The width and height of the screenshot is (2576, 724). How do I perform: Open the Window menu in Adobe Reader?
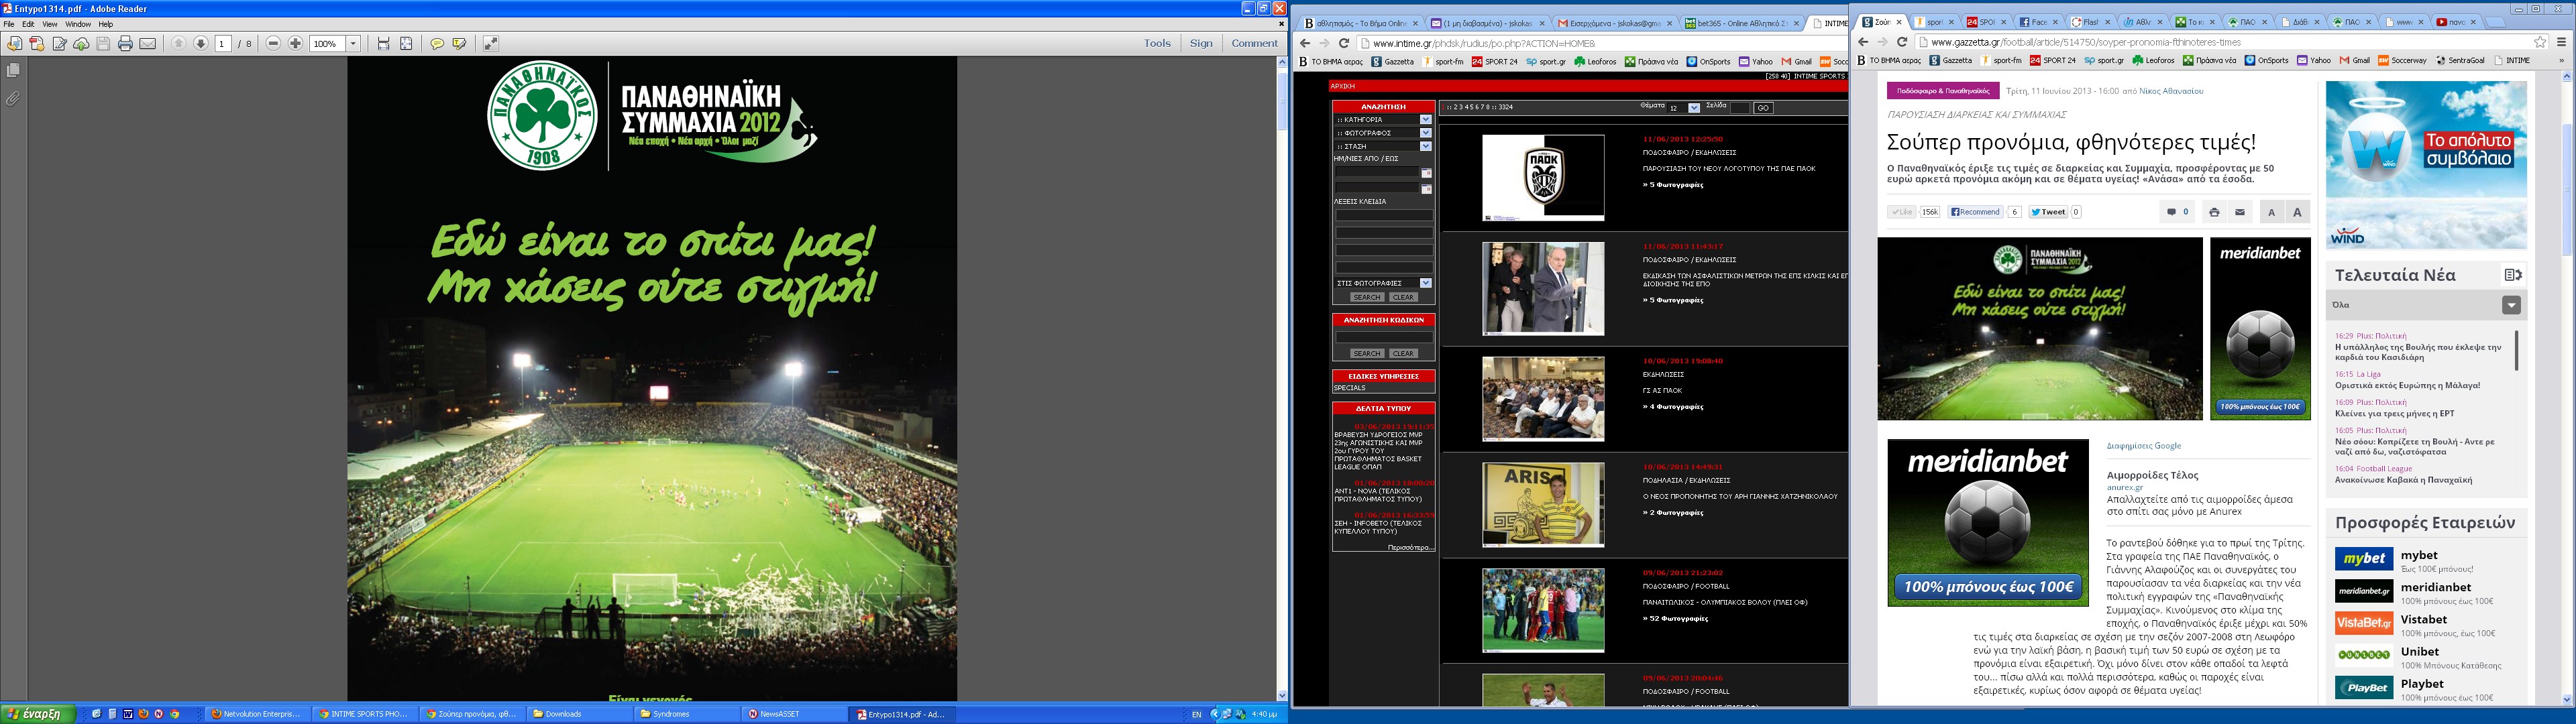(77, 24)
